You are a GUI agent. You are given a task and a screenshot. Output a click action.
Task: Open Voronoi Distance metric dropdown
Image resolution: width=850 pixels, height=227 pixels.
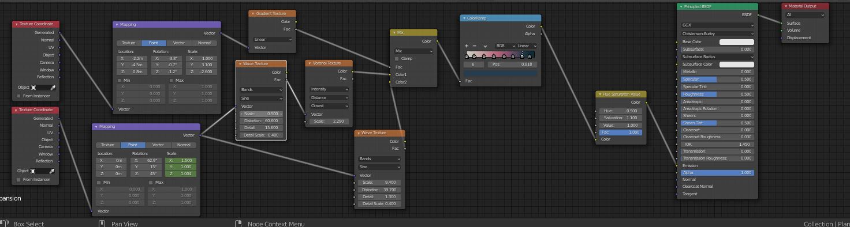click(x=329, y=98)
